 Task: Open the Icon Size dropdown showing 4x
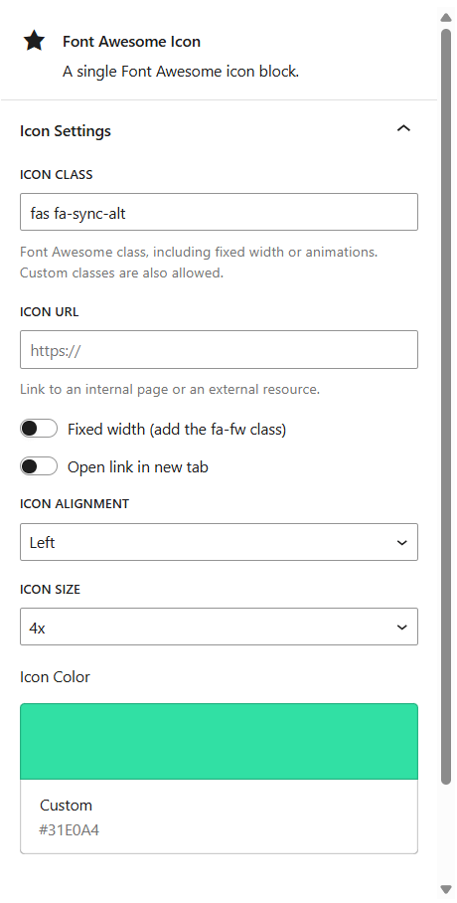pyautogui.click(x=219, y=627)
